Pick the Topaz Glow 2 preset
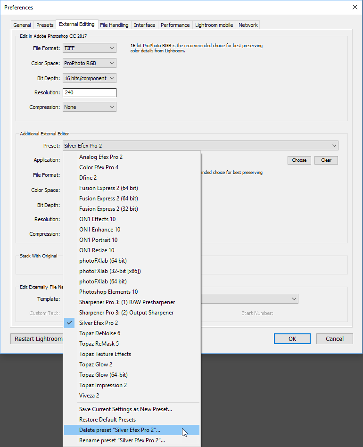The width and height of the screenshot is (363, 447). (132, 364)
